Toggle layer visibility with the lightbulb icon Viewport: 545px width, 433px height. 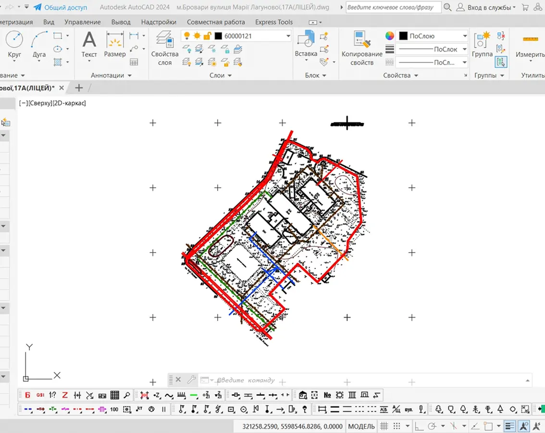coord(186,35)
